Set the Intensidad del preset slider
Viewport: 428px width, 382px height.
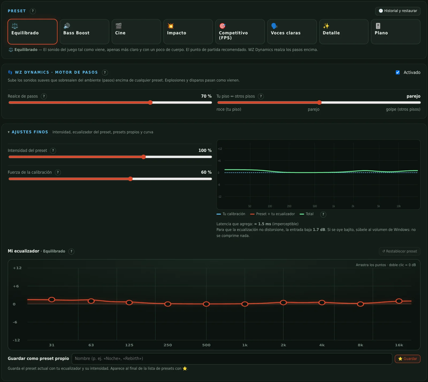point(110,157)
